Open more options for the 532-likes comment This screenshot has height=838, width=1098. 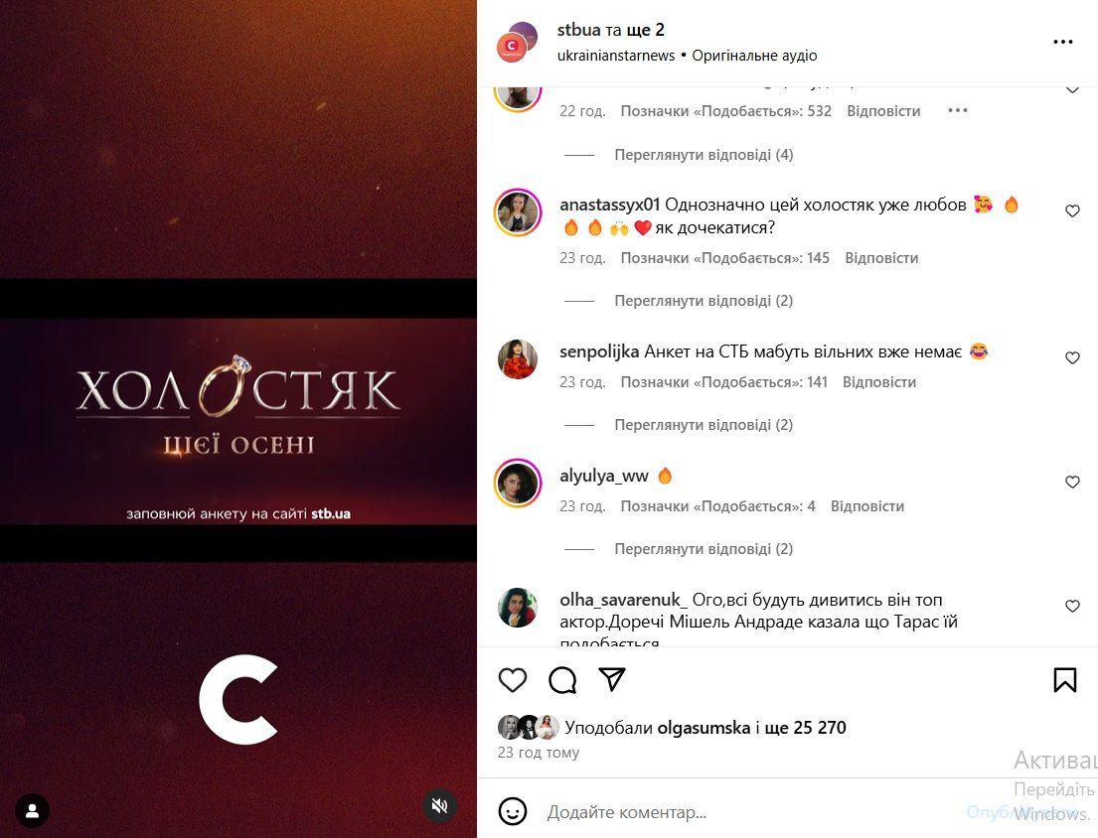pyautogui.click(x=957, y=110)
